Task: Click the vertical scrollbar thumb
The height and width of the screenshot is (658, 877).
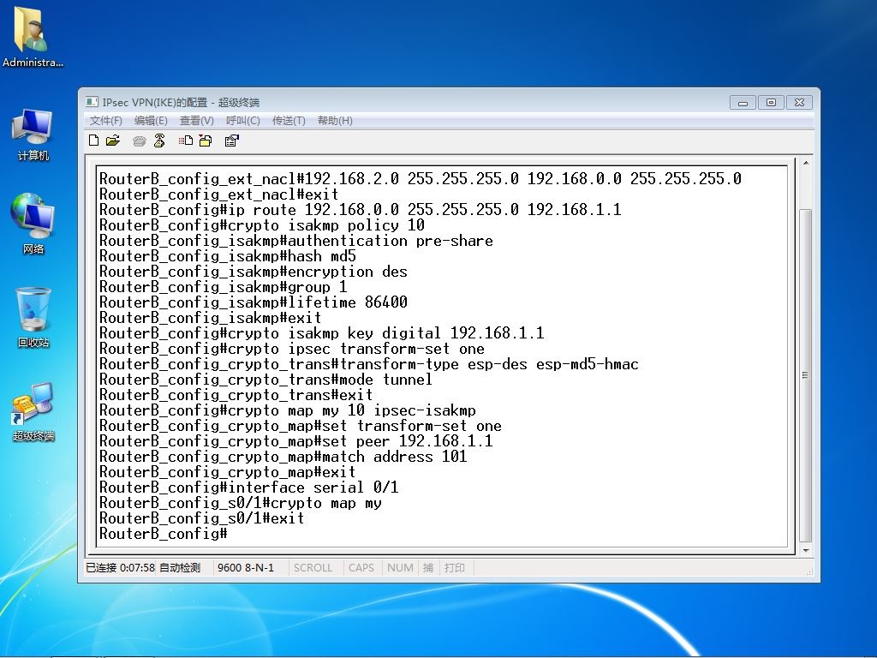Action: [x=806, y=375]
